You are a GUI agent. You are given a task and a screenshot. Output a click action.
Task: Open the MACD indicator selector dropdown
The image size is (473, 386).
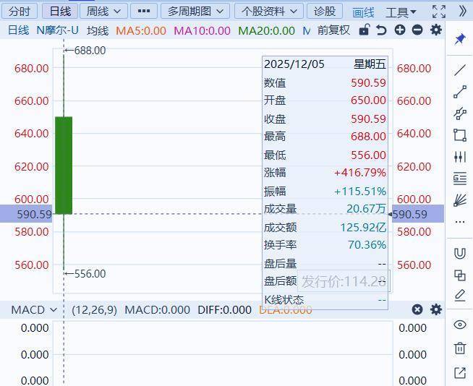click(x=34, y=309)
